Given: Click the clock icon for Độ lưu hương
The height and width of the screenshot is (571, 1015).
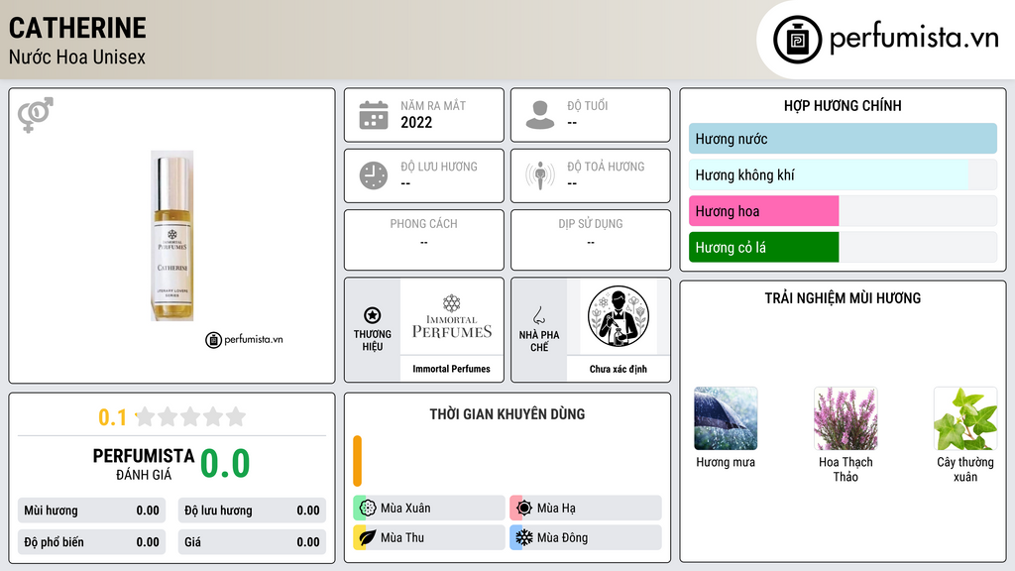Looking at the screenshot, I should (x=374, y=175).
